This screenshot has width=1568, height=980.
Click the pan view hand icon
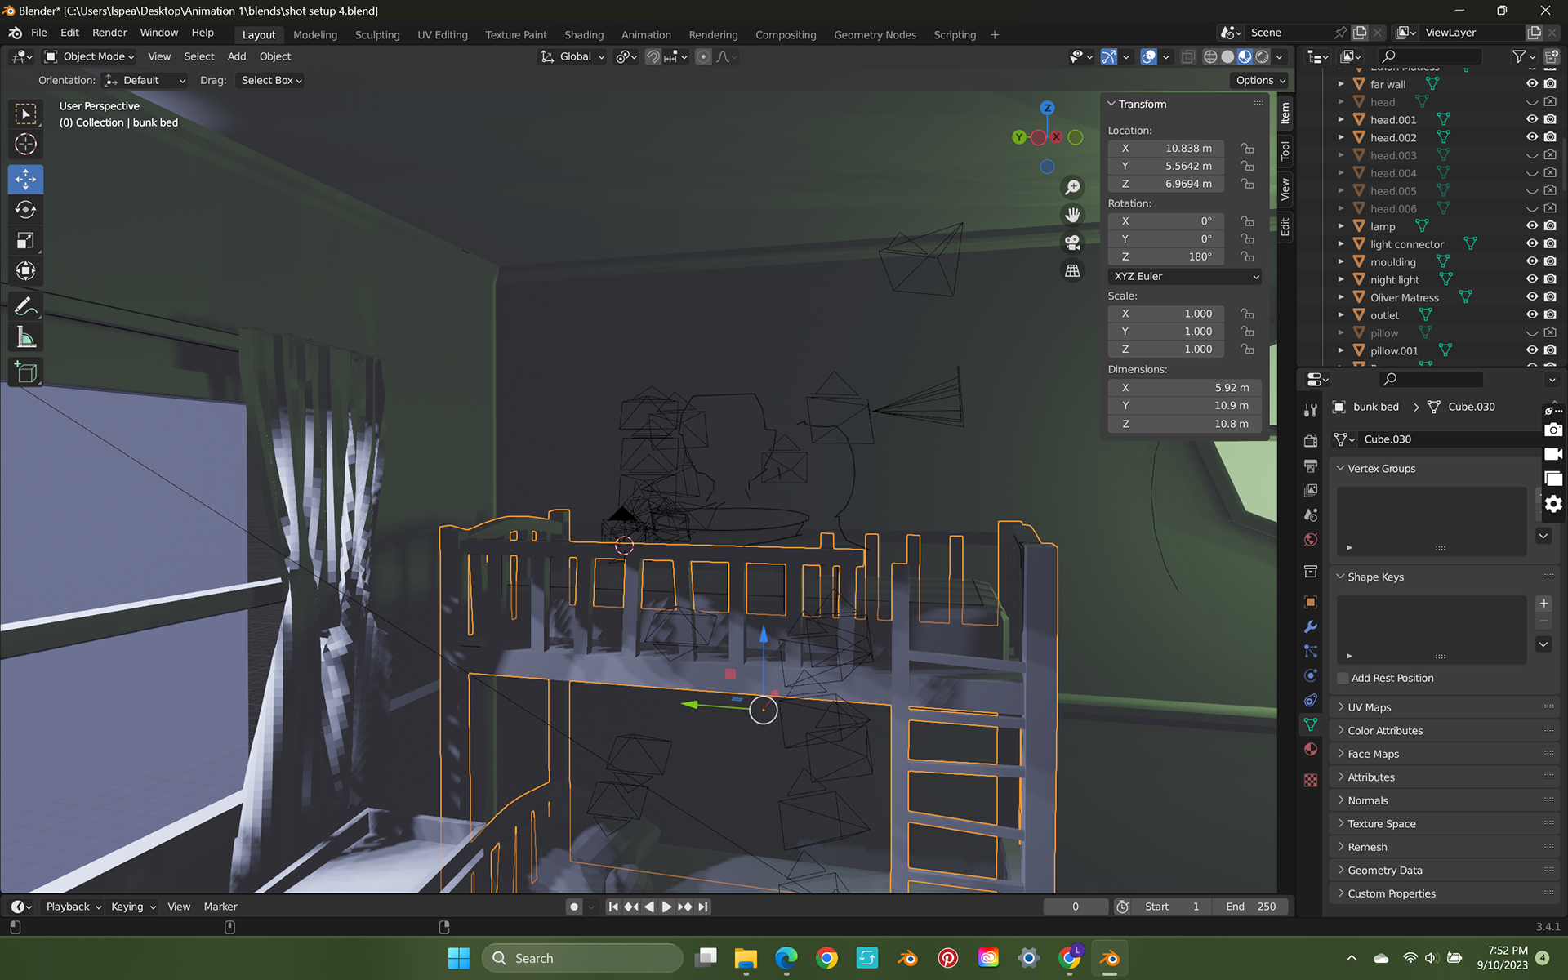(x=1072, y=215)
